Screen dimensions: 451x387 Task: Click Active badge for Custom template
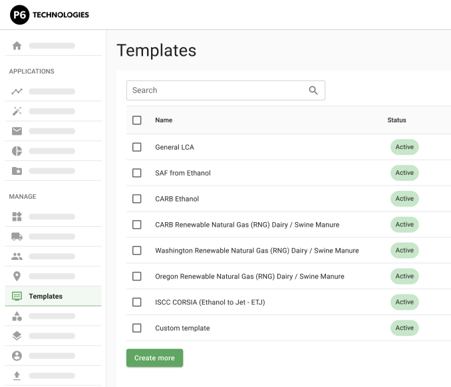pyautogui.click(x=404, y=328)
